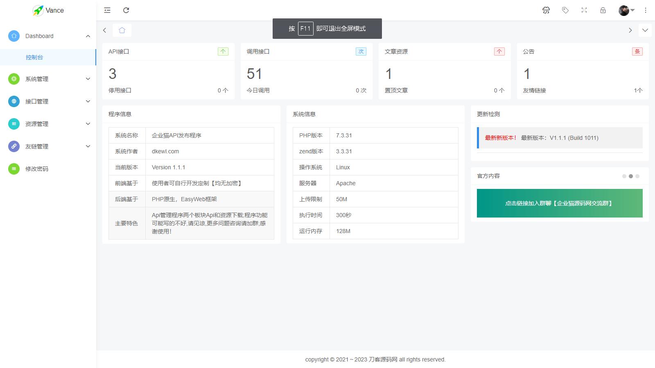Collapse the sidebar navigation menu
The height and width of the screenshot is (368, 655).
click(107, 10)
